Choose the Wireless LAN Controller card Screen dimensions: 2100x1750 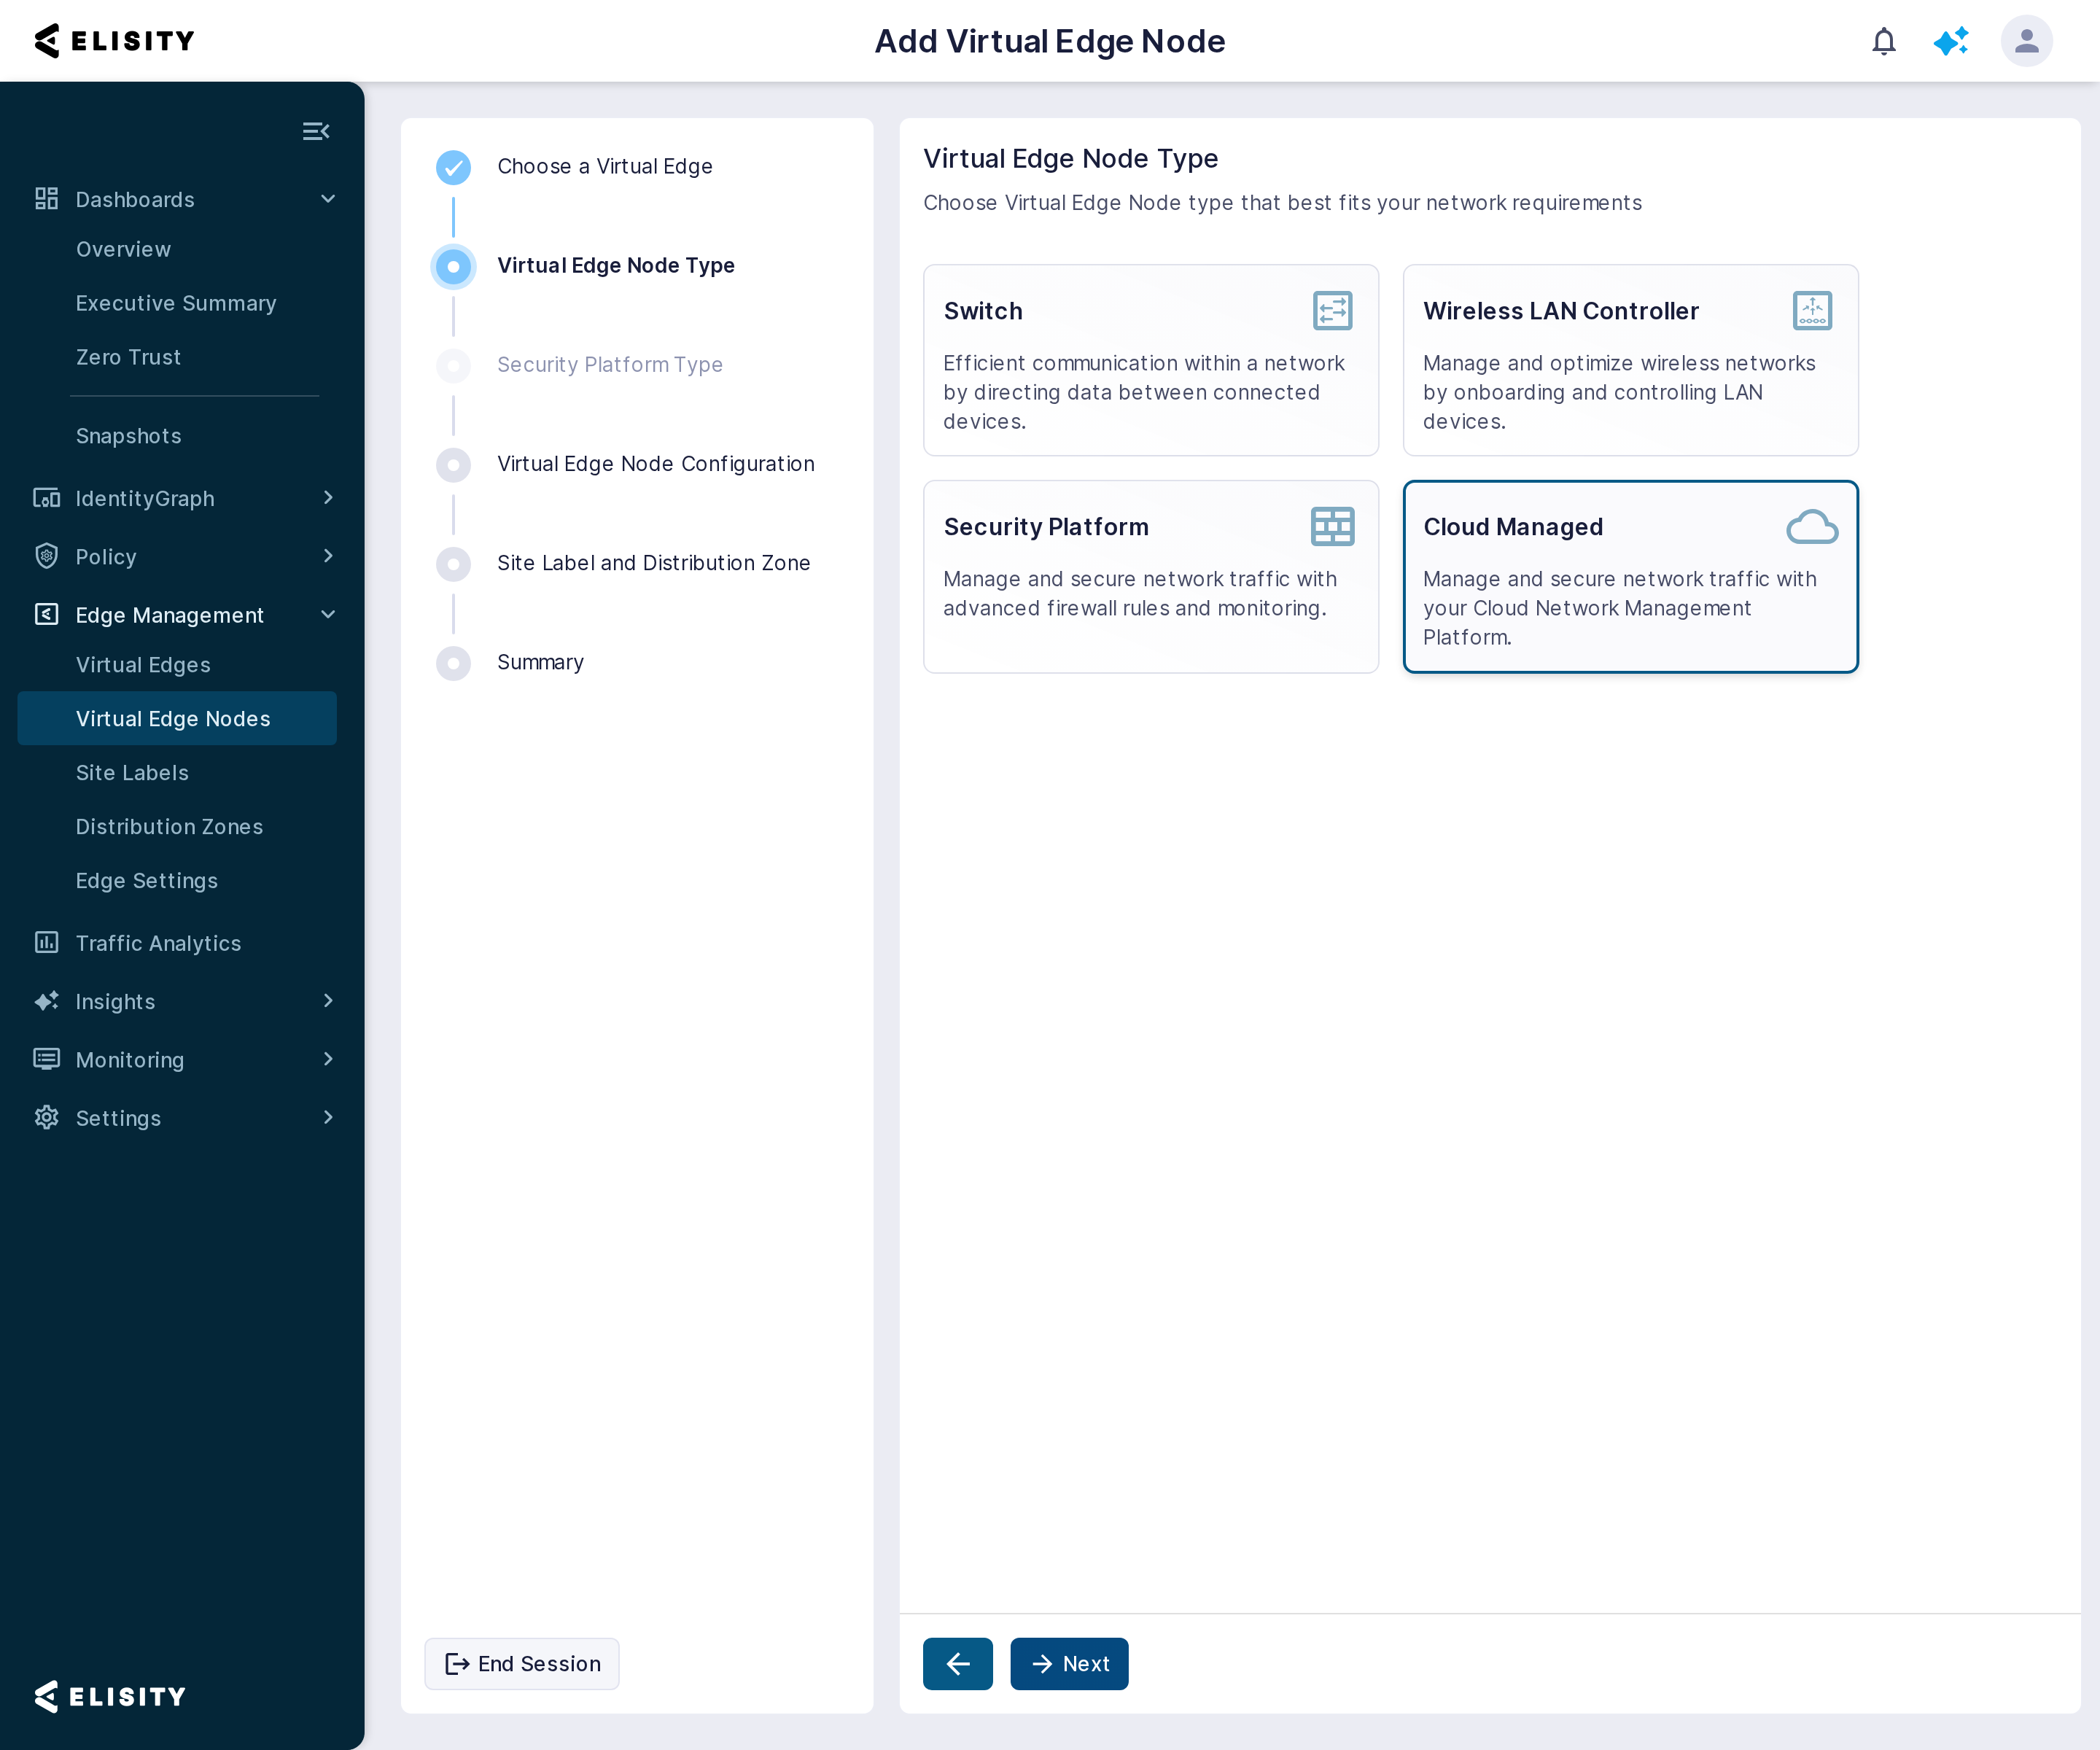1630,360
